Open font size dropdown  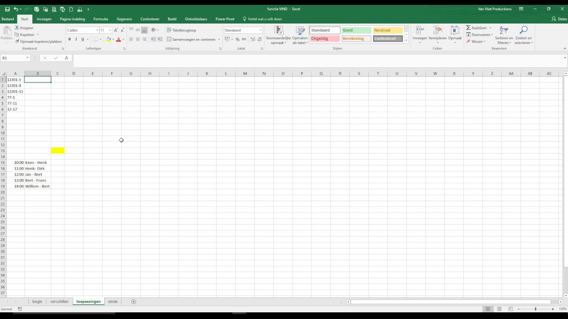point(110,30)
